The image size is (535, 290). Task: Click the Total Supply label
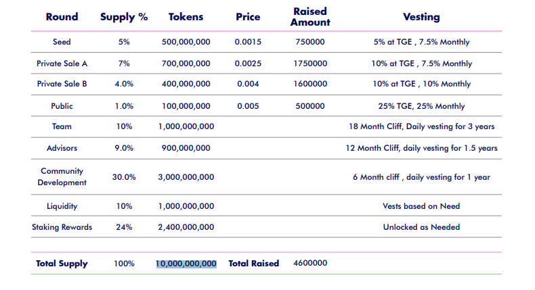pyautogui.click(x=62, y=264)
